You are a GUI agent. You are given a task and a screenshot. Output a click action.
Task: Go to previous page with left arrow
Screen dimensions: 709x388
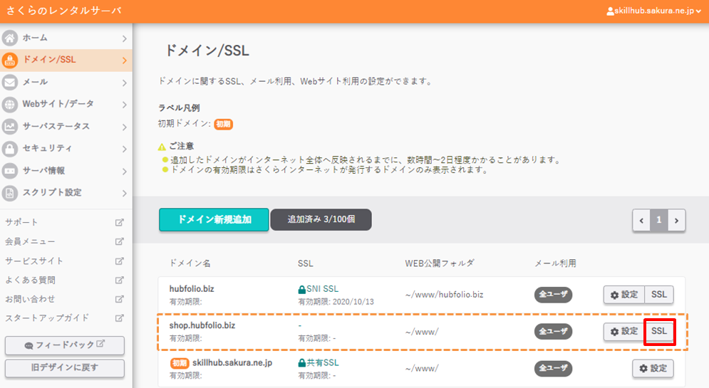tap(641, 221)
